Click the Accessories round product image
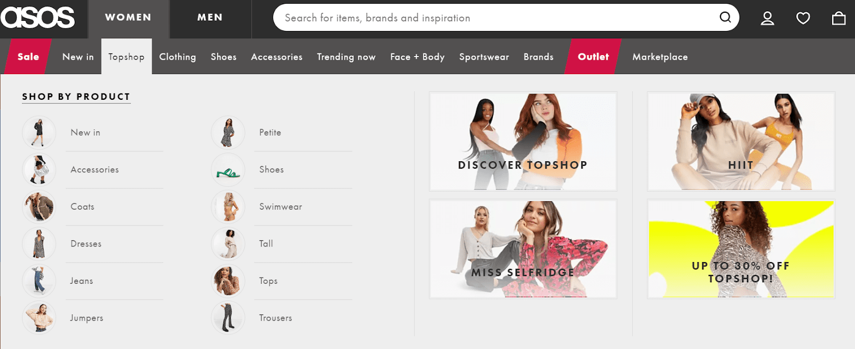The image size is (855, 349). coord(39,170)
